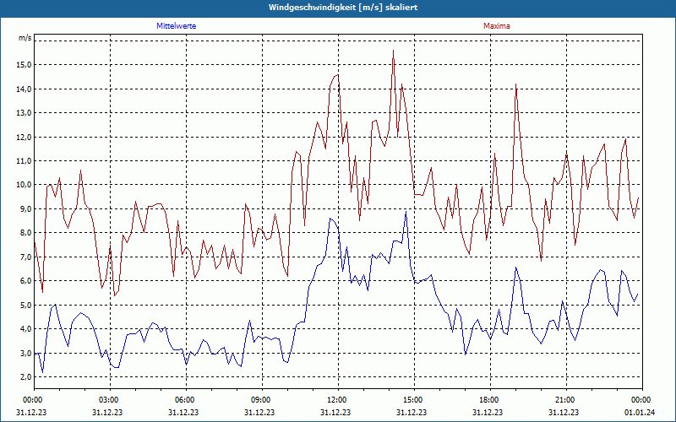Click the 21:00 time axis label
This screenshot has height=422, width=676.
[564, 400]
